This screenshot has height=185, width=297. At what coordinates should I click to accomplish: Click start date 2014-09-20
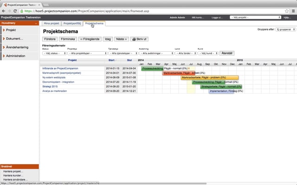[113, 91]
